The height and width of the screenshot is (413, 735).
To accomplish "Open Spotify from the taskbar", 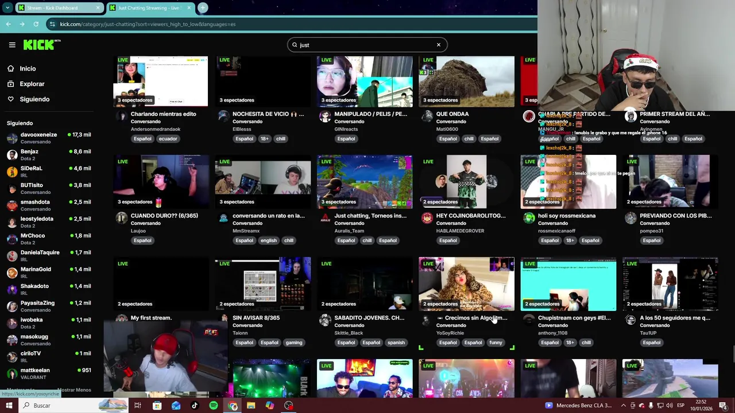I will click(214, 406).
